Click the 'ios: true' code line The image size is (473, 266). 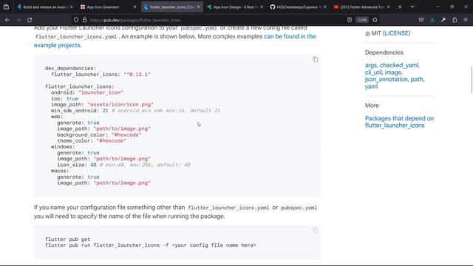click(64, 98)
